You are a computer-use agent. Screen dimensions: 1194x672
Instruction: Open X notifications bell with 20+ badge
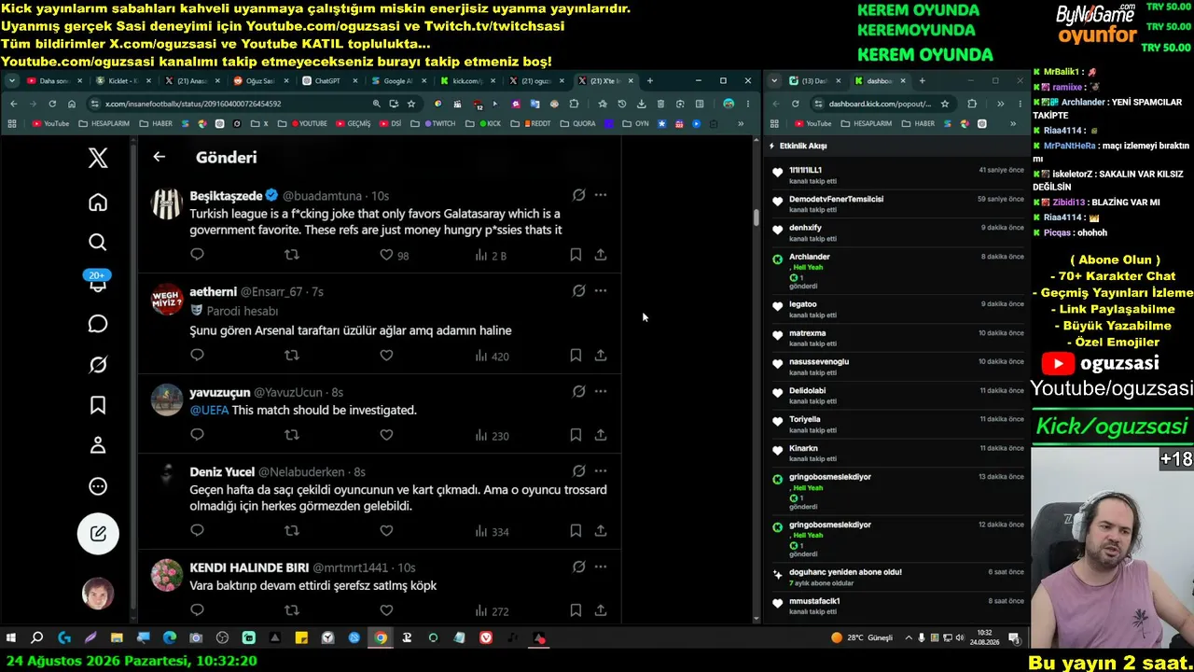98,282
